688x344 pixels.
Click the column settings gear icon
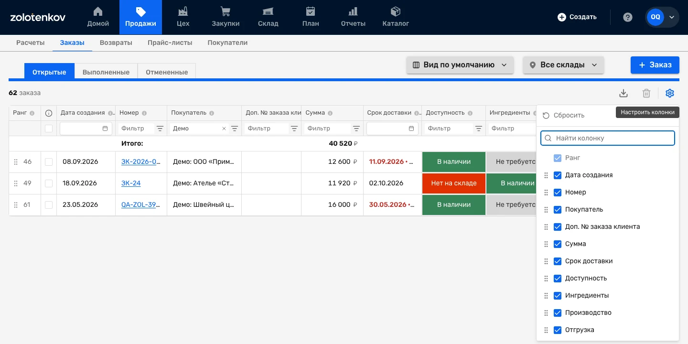coord(670,93)
